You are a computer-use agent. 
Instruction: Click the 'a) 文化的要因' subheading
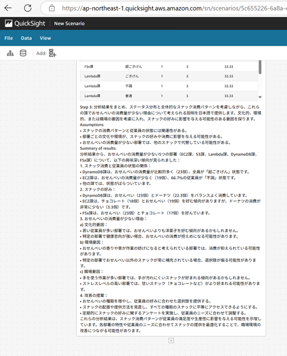(x=93, y=224)
